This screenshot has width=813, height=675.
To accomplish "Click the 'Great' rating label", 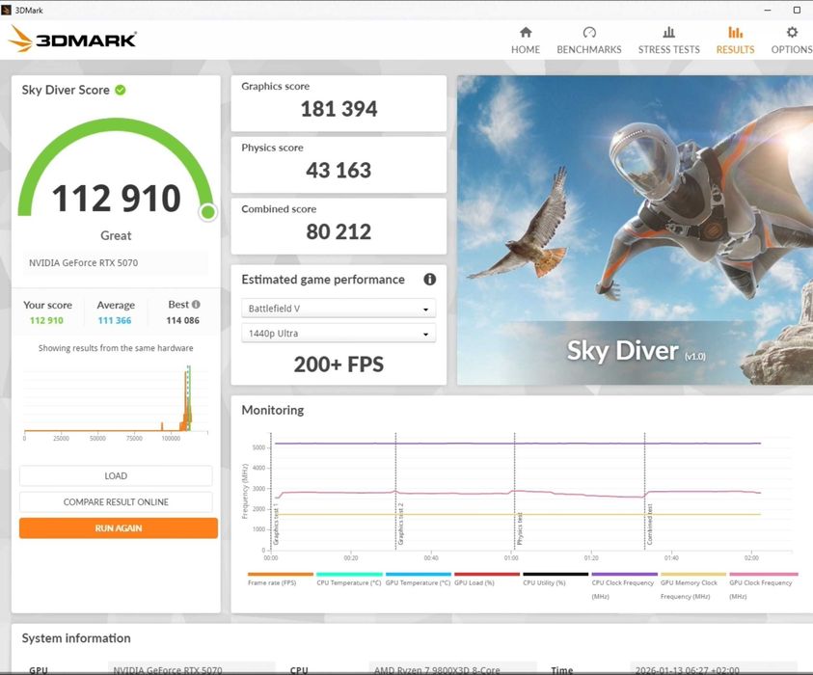I will click(116, 235).
